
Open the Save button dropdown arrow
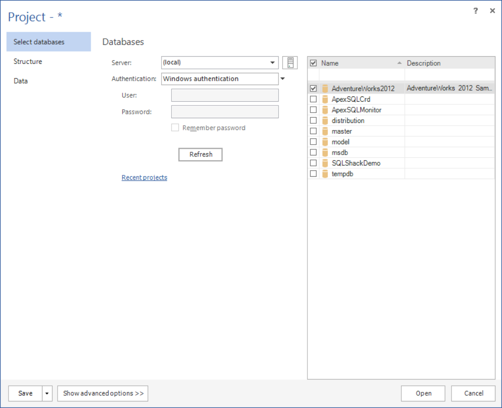pos(47,393)
